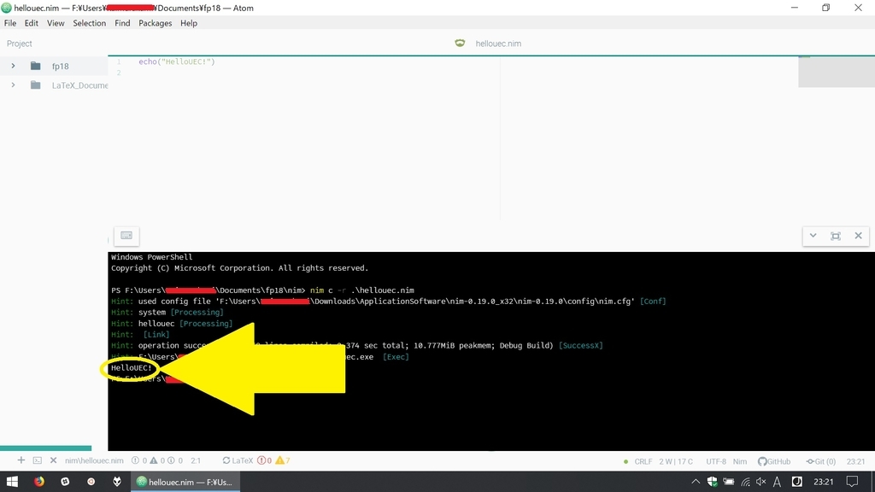Expand the LaTeX_Documents folder
875x492 pixels.
[13, 85]
